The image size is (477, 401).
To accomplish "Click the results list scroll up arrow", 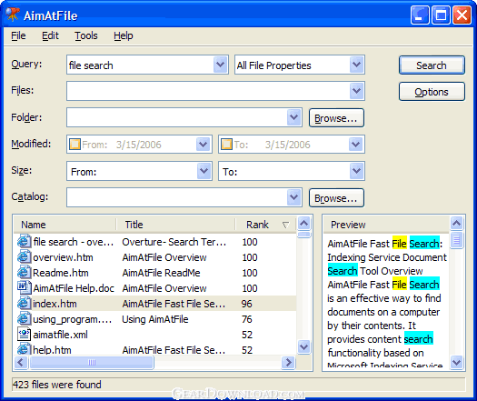I will (x=303, y=224).
